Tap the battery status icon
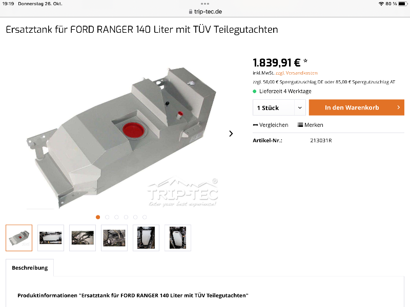This screenshot has width=410, height=307. 403,4
